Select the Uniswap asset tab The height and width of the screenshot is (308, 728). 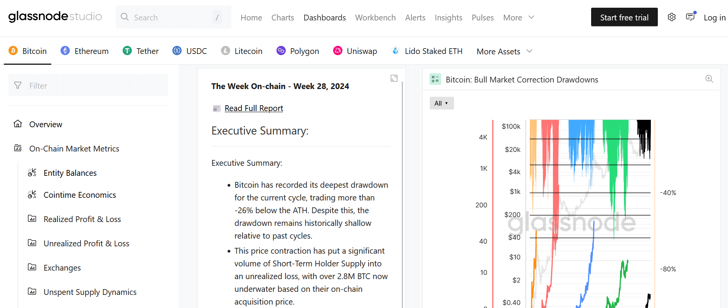point(355,51)
